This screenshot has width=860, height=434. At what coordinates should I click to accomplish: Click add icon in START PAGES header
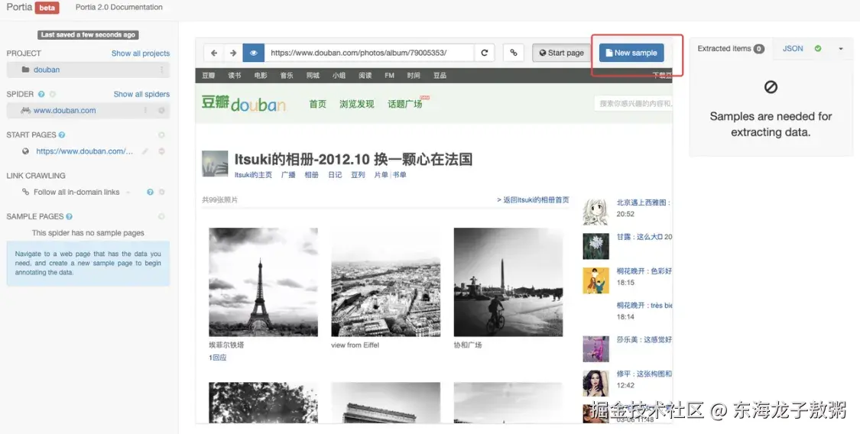(161, 134)
